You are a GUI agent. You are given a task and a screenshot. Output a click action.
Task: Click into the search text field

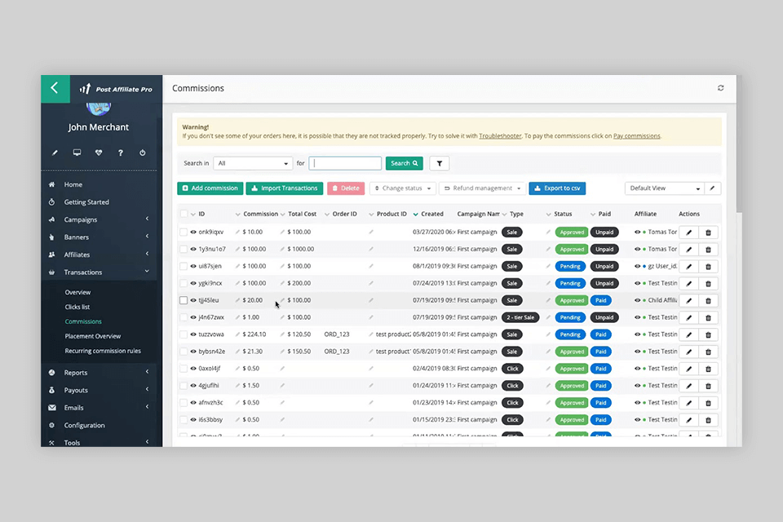click(x=345, y=163)
